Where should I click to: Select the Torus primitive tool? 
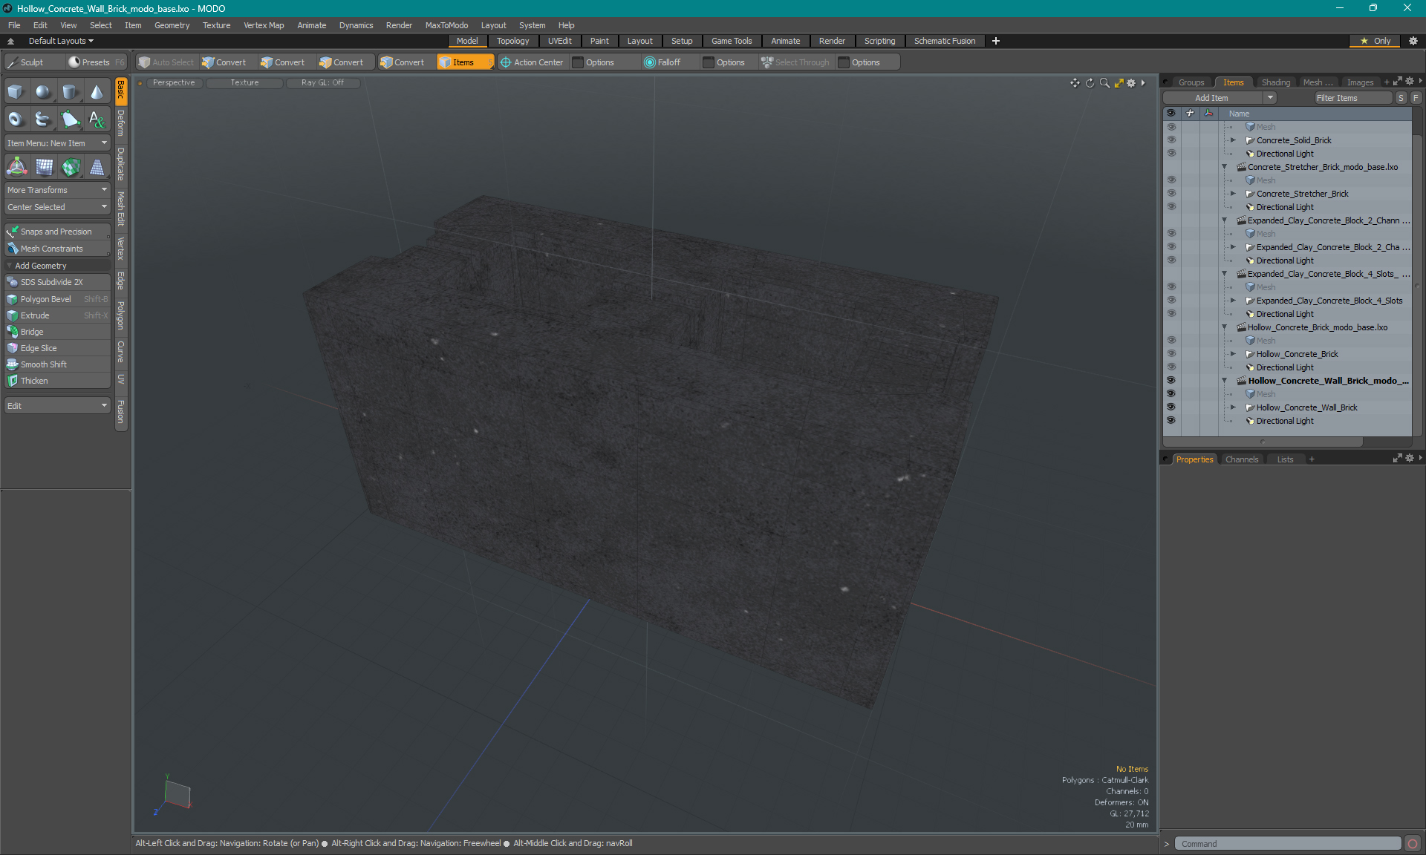(x=16, y=119)
